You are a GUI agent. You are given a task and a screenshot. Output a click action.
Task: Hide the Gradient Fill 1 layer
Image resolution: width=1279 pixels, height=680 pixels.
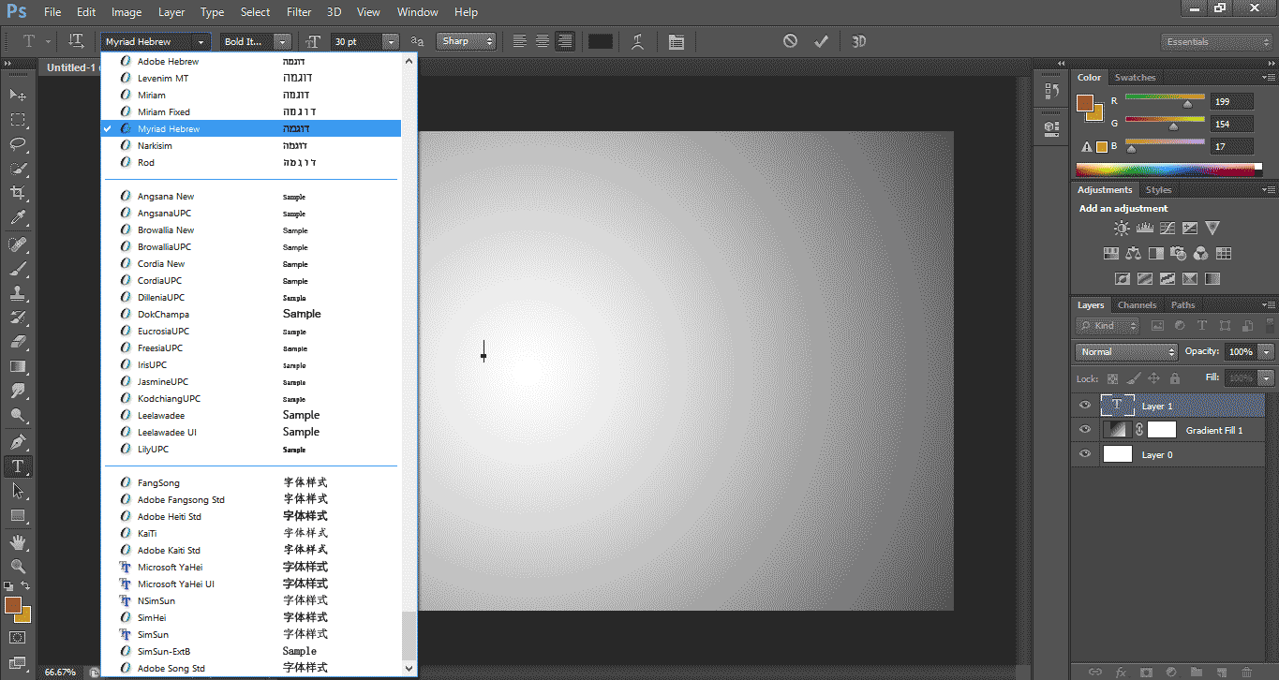tap(1085, 430)
